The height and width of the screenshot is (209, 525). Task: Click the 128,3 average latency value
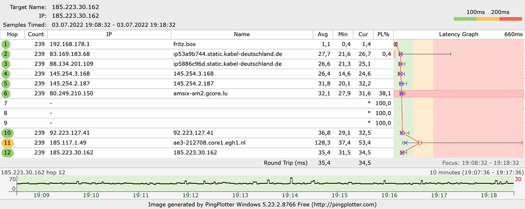323,143
